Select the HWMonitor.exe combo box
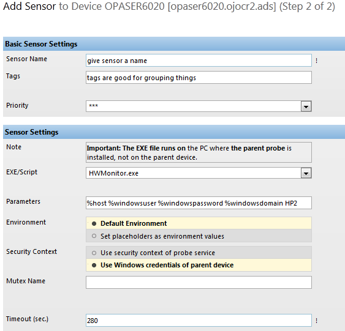Image resolution: width=345 pixels, height=331 pixels. (x=199, y=173)
